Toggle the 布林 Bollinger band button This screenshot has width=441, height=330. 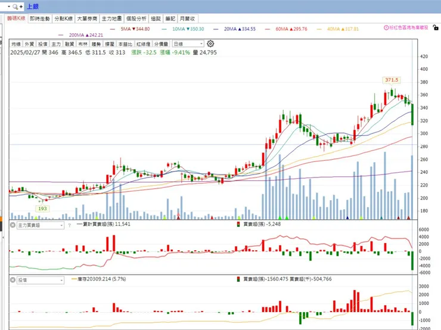[x=83, y=44]
